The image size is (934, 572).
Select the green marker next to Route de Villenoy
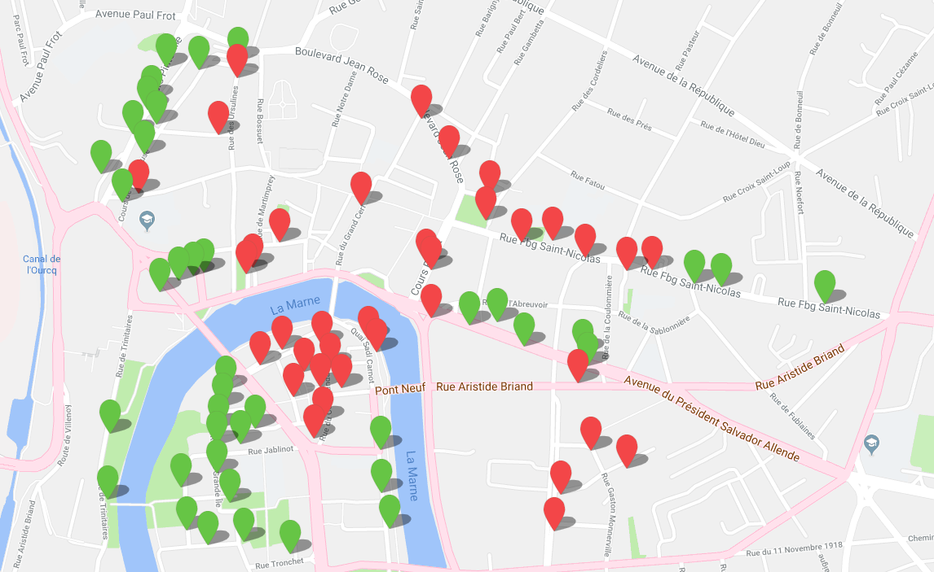tap(110, 414)
